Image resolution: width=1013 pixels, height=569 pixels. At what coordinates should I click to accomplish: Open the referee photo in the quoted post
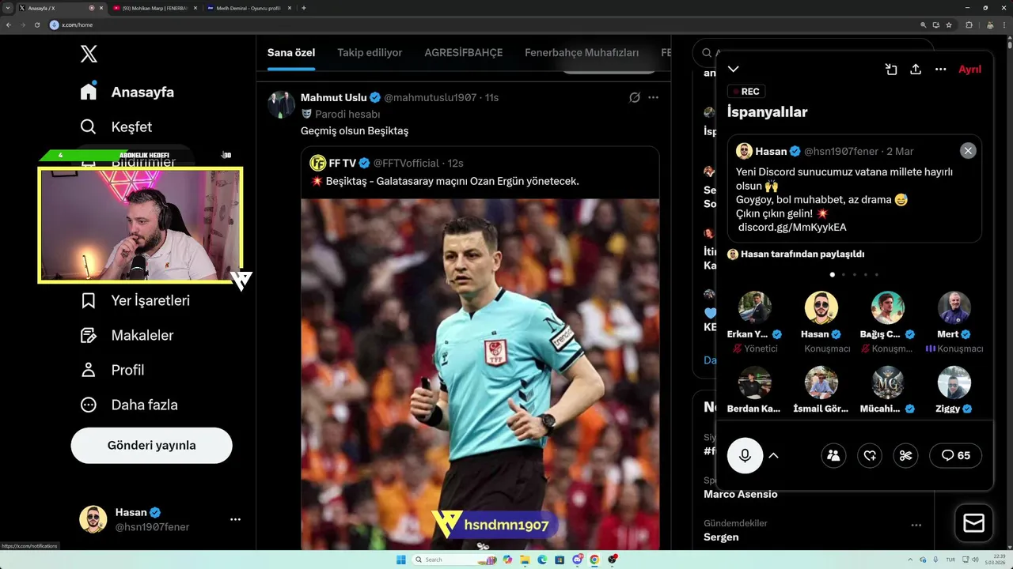pos(480,374)
